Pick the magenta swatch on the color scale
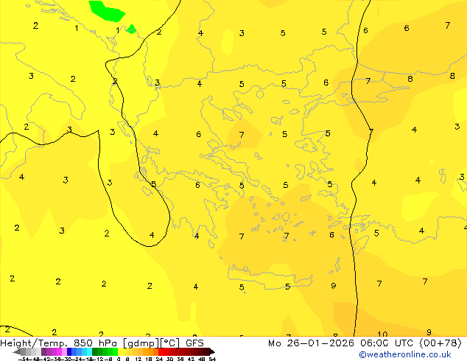This screenshot has width=467, height=361. [59, 351]
